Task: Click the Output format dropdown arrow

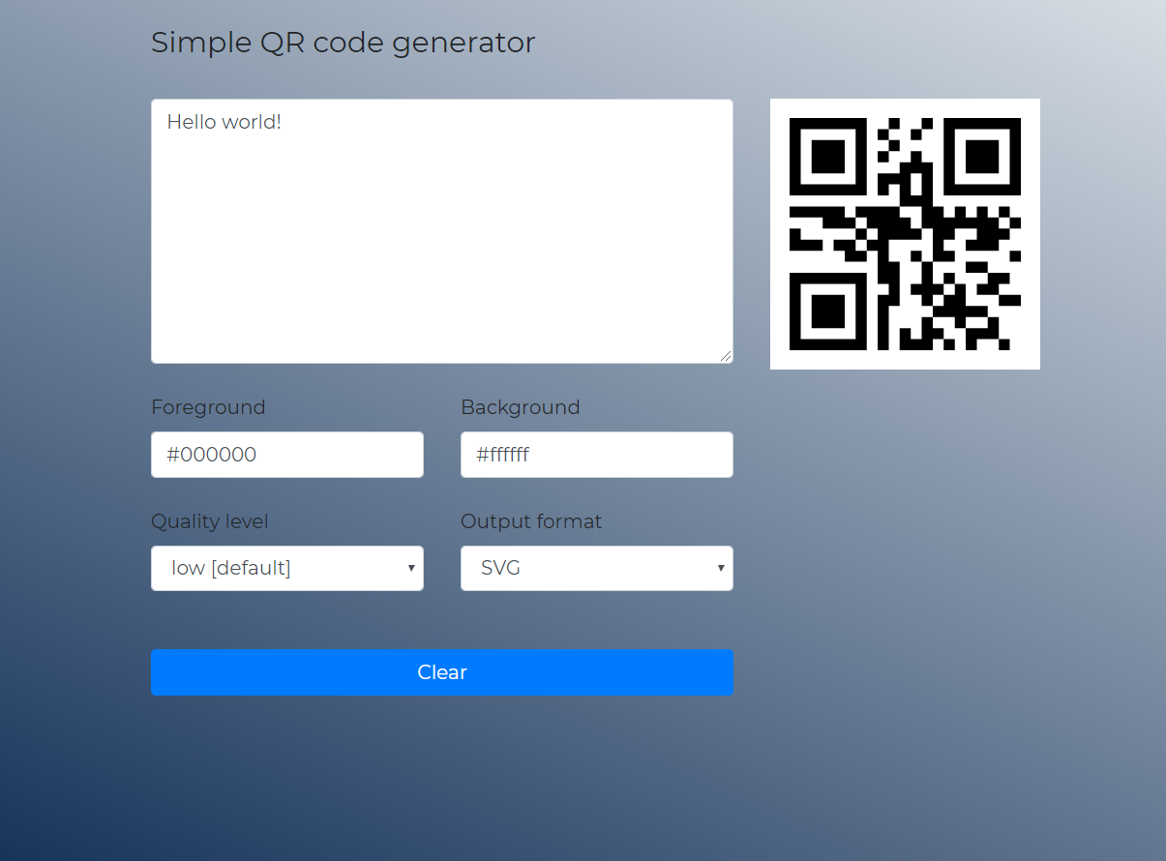Action: (720, 568)
